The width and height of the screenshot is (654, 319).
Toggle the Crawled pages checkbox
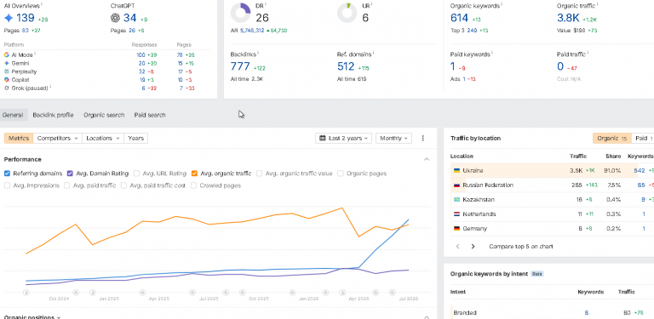click(194, 185)
